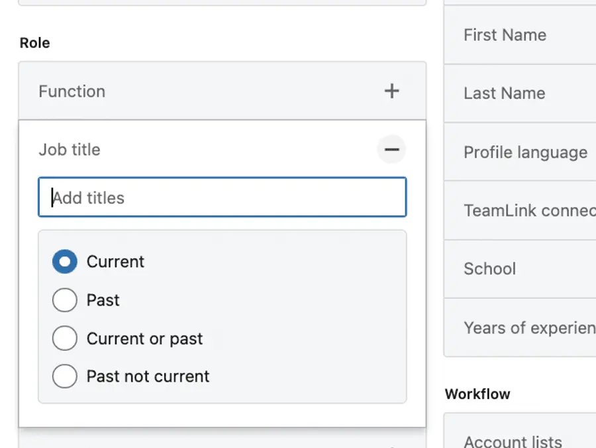Click the Workflow section heading
The height and width of the screenshot is (448, 596).
[x=478, y=394]
